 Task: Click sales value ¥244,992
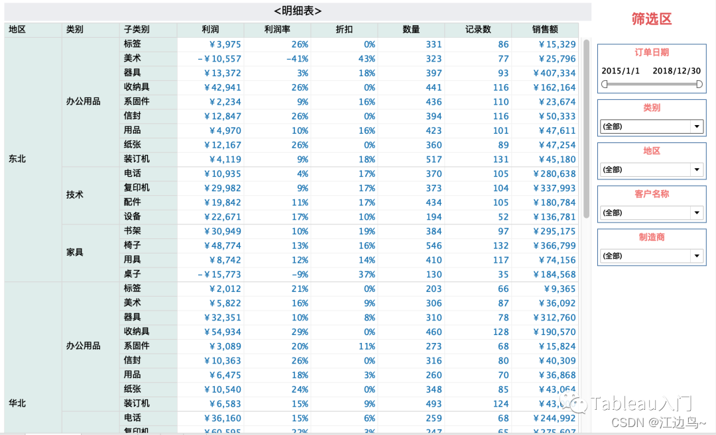click(x=554, y=418)
